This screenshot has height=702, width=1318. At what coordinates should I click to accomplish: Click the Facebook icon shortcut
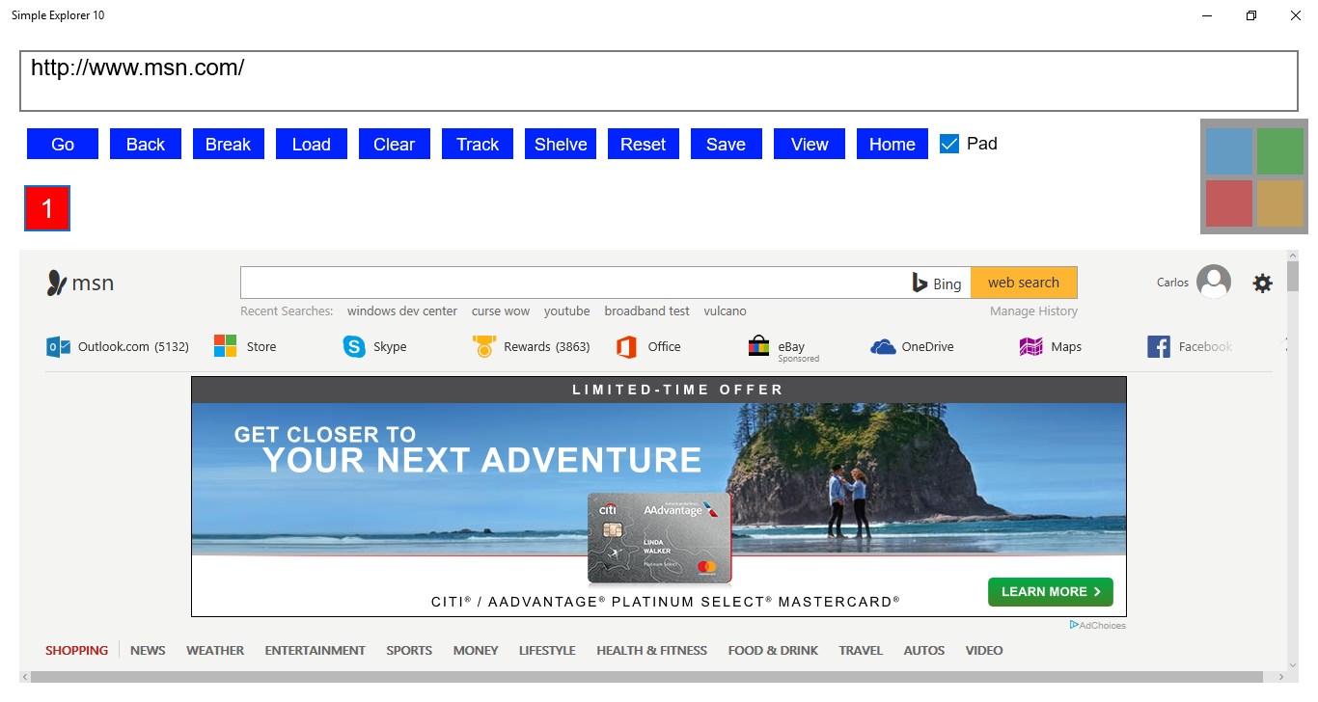pos(1159,346)
